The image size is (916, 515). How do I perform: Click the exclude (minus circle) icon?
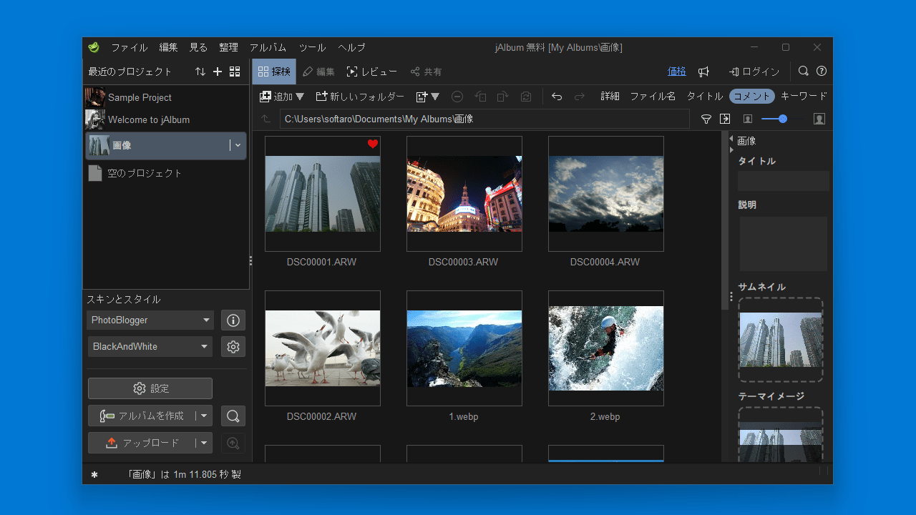[457, 97]
